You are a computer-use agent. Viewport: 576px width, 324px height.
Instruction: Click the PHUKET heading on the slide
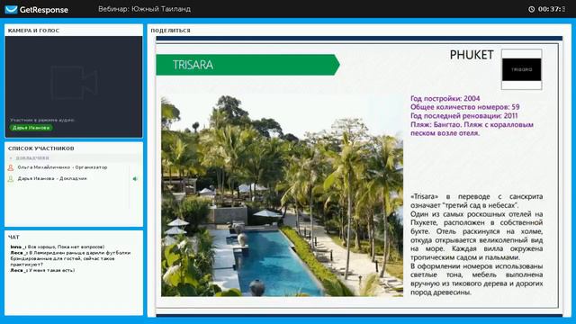(472, 55)
